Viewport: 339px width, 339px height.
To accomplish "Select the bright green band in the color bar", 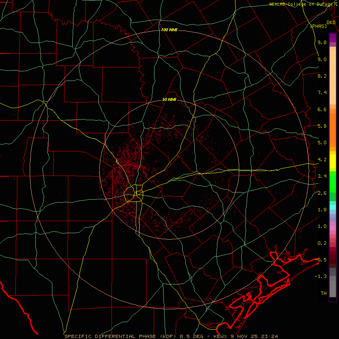I will [333, 182].
